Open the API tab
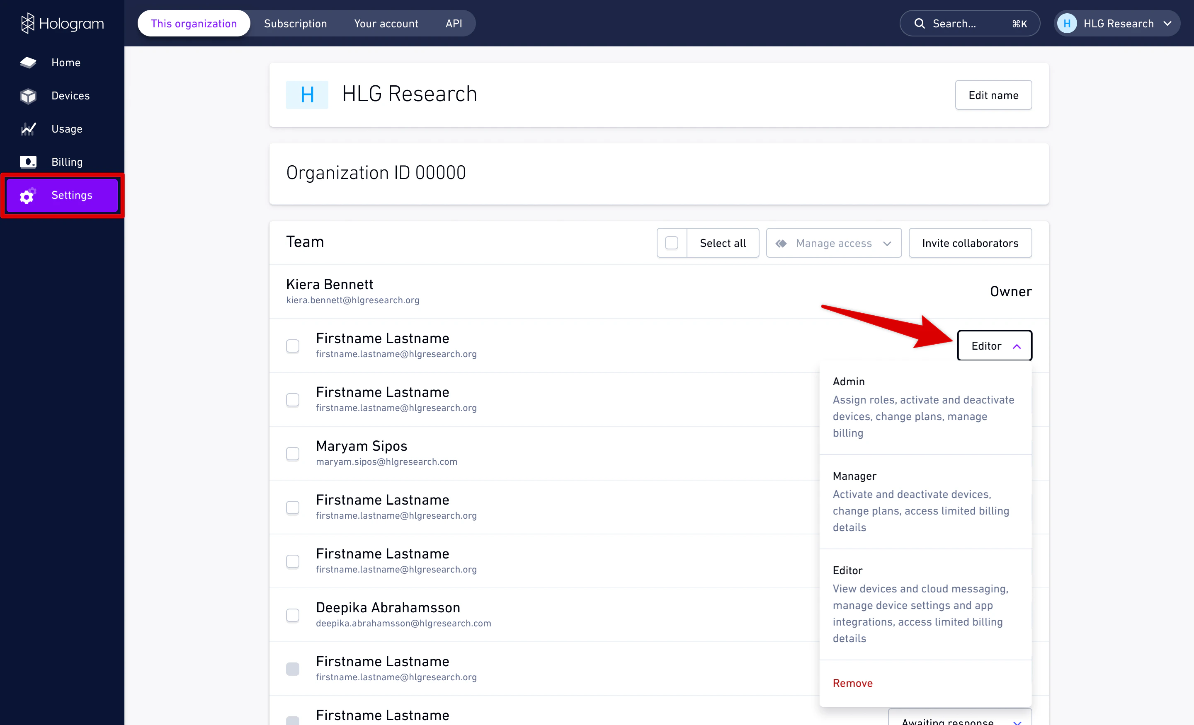The width and height of the screenshot is (1194, 725). 454,23
